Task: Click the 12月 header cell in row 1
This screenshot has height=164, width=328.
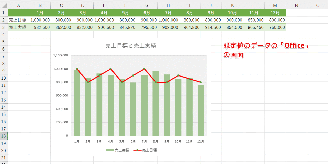Action: point(275,13)
